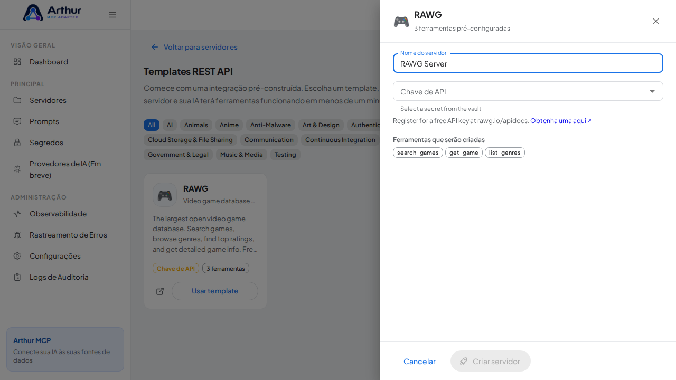Click the back arrow icon near Voltar
676x380 pixels.
click(x=155, y=47)
